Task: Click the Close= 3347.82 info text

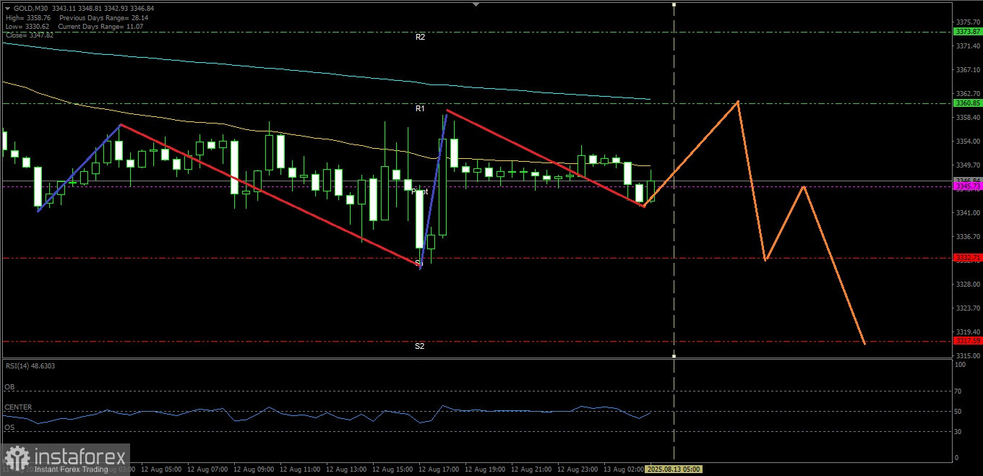Action: coord(29,35)
